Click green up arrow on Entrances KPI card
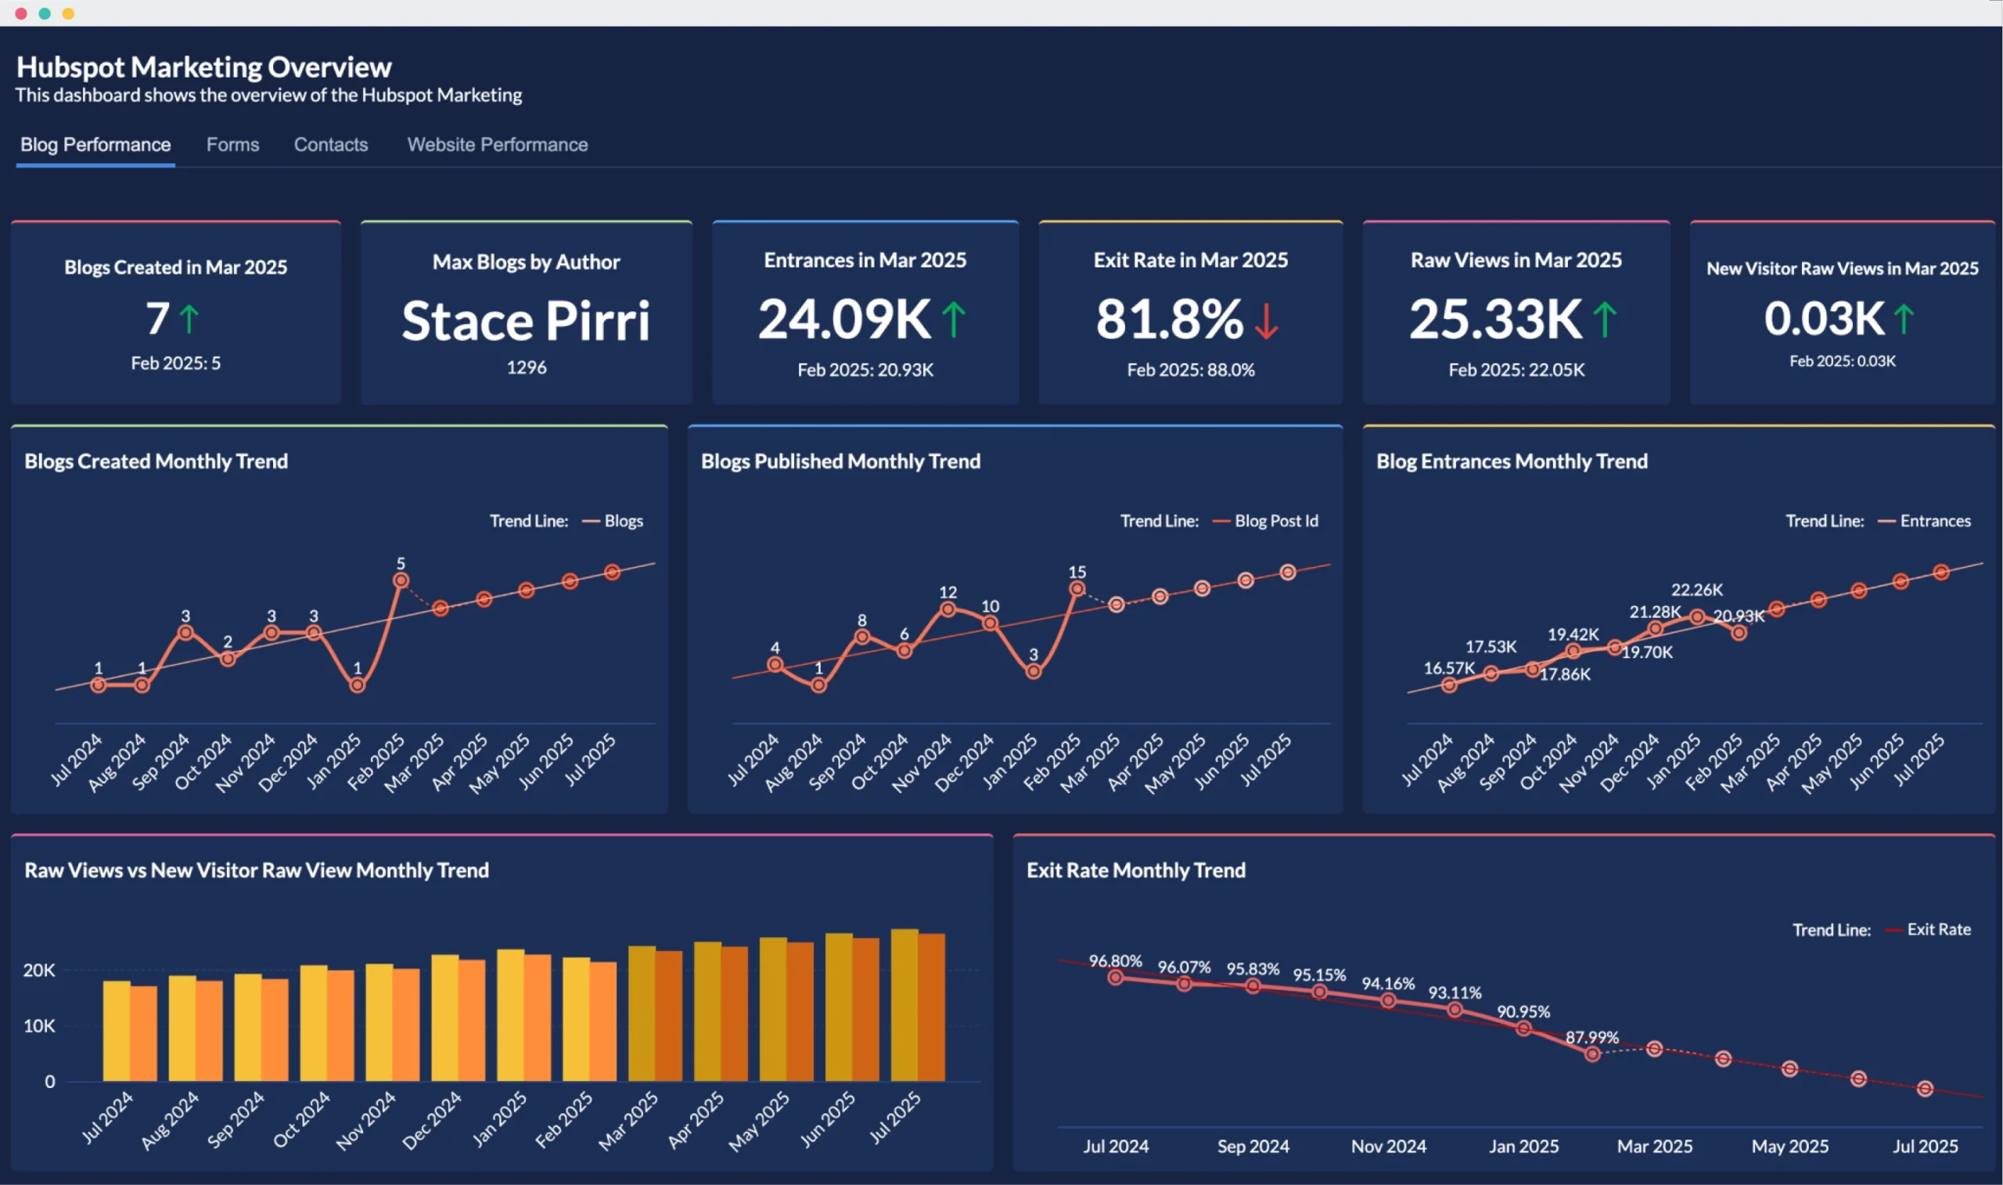The image size is (2003, 1185). [x=953, y=318]
